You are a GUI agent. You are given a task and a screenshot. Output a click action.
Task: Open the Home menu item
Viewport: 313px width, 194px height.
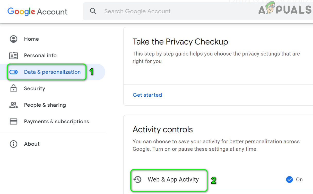(31, 39)
